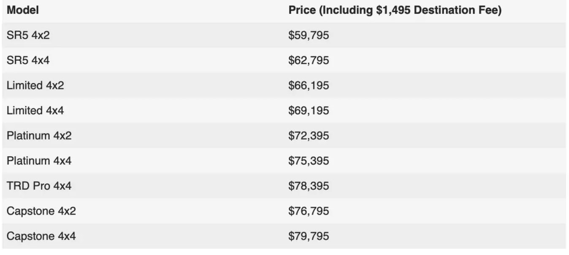Select the Platinum 4x2 model cell
The height and width of the screenshot is (255, 569).
[39, 135]
